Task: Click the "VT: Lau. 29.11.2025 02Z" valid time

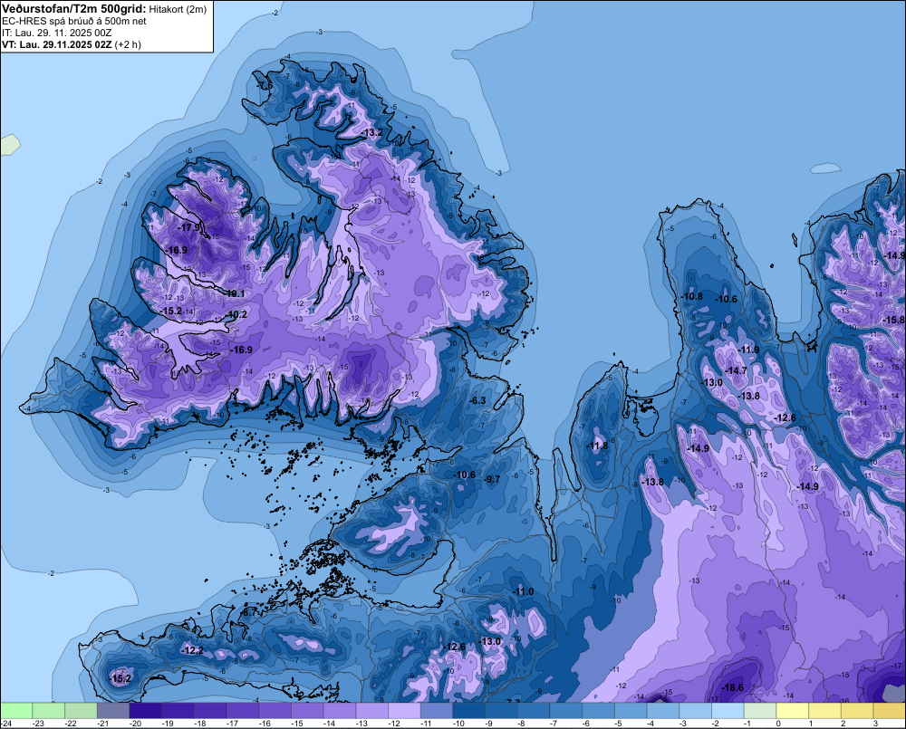Action: coord(56,44)
